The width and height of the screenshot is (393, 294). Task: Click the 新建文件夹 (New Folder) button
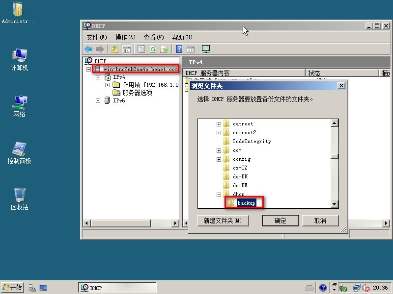[x=222, y=220]
